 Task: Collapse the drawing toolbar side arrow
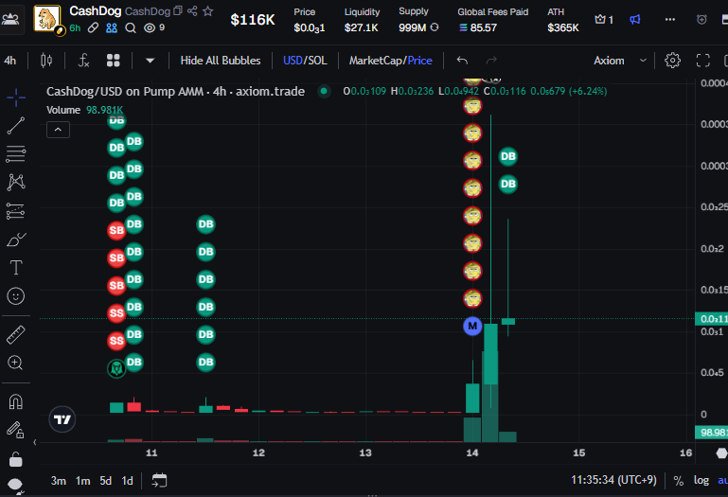[35, 442]
